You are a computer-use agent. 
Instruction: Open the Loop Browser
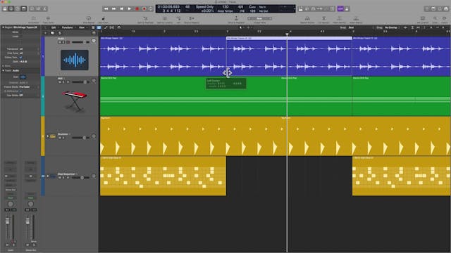440,9
